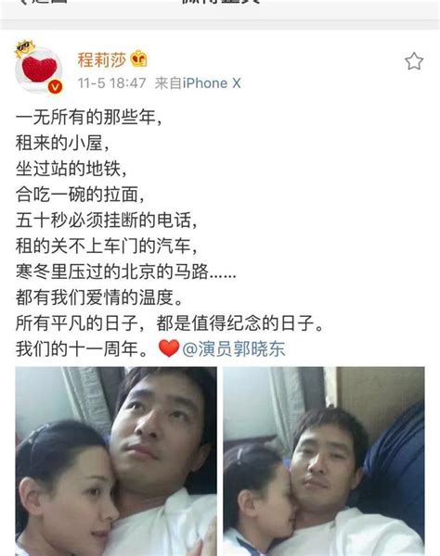Click the line 五十秒必须挂断的电话
440x556 pixels.
tap(106, 221)
